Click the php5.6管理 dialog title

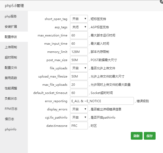click(x=14, y=6)
